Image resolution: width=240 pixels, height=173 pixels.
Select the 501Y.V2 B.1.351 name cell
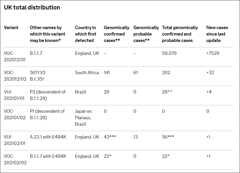coord(38,76)
